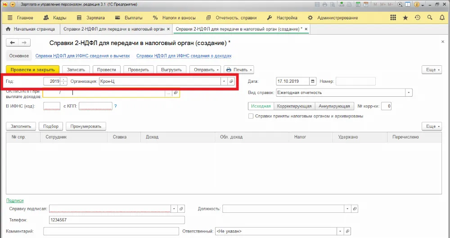The height and width of the screenshot is (238, 450).
Task: Open the main sections hamburger menu
Action: (x=10, y=18)
